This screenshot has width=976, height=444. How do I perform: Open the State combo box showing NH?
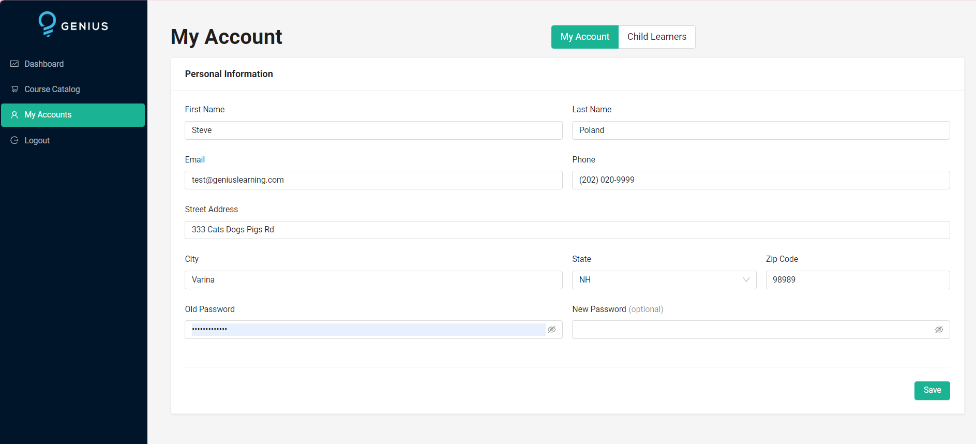tap(657, 280)
